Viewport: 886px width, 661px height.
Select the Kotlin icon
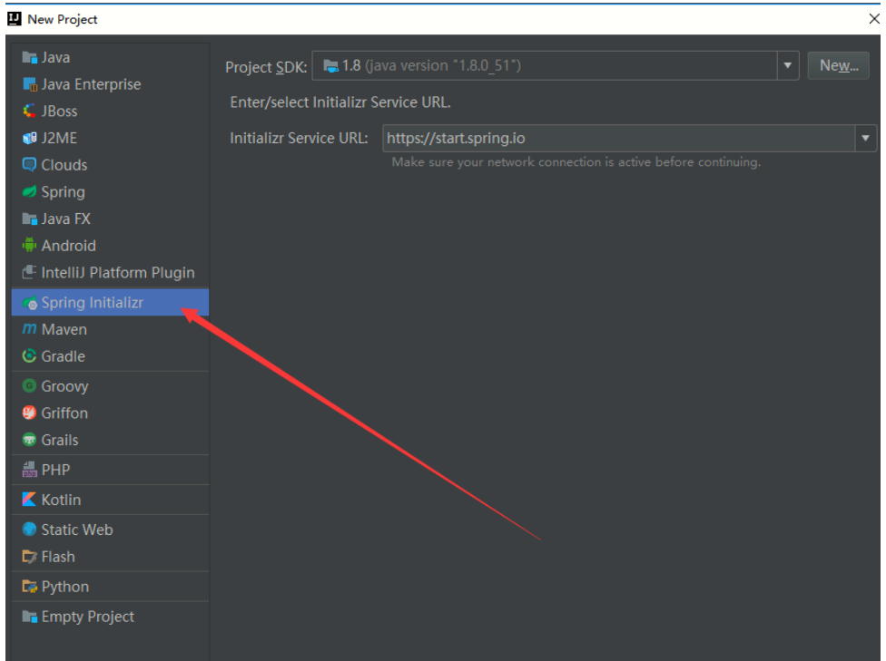click(x=29, y=500)
